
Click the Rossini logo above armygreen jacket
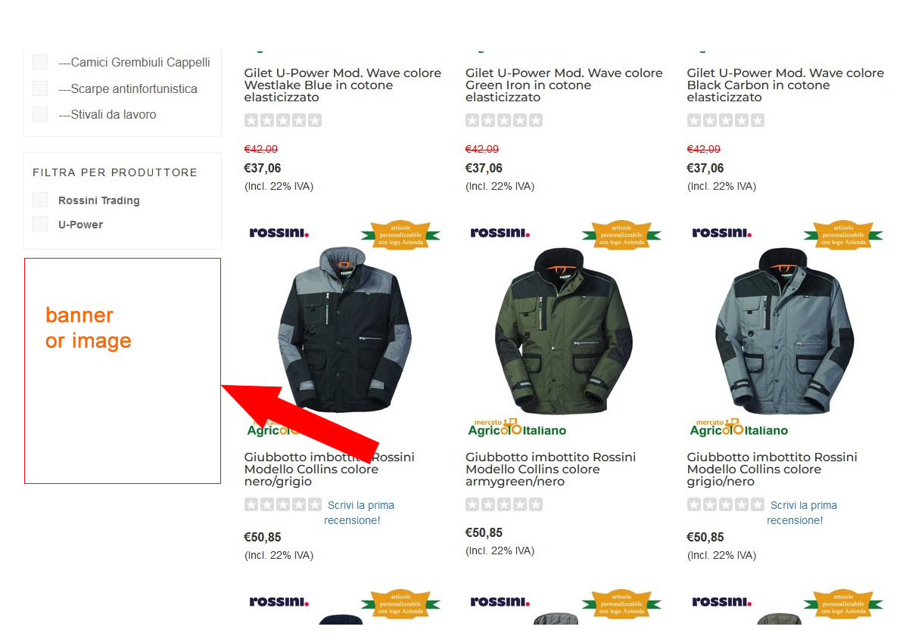click(x=500, y=232)
